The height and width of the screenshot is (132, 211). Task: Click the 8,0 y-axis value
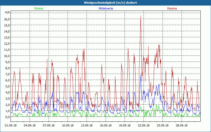tap(8, 68)
